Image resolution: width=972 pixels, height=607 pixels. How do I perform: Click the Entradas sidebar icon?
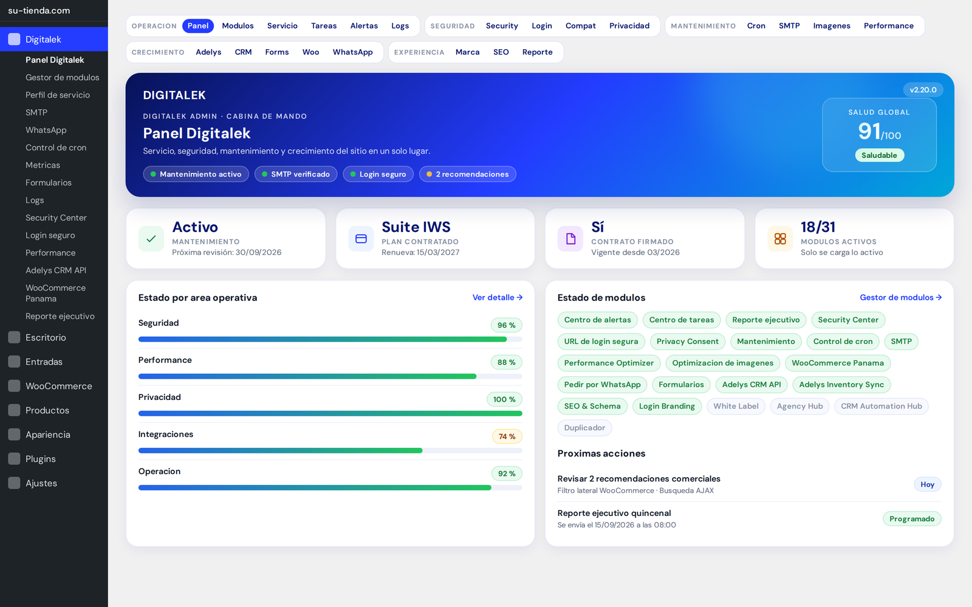pyautogui.click(x=14, y=362)
